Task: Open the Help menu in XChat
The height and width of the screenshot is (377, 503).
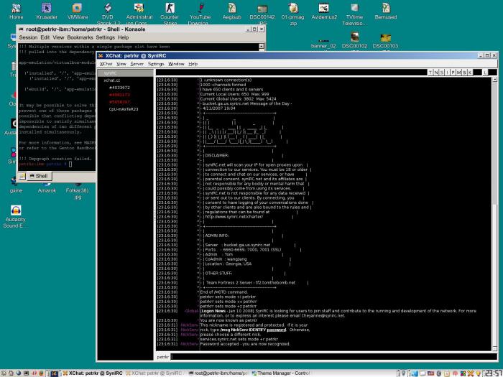Action: (x=193, y=64)
